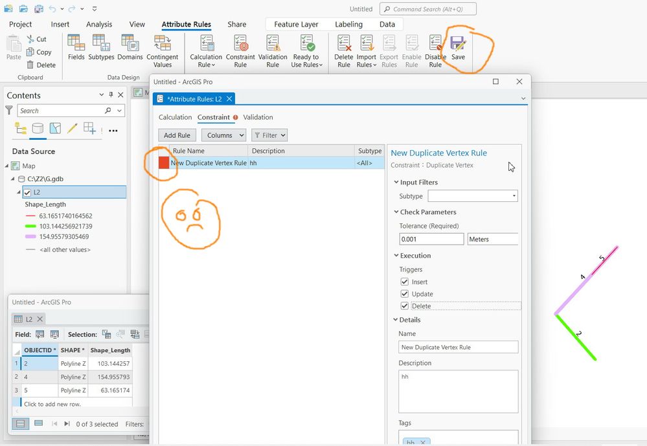
Task: Collapse the C:\Z2\G.gdb tree node
Action: click(x=13, y=179)
